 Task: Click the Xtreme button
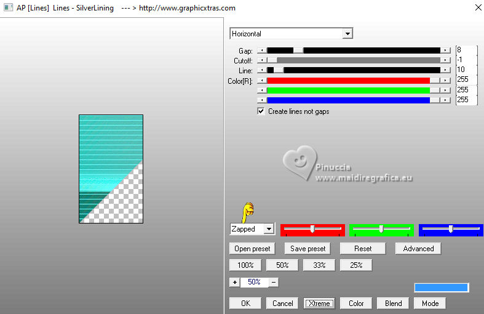tap(319, 304)
